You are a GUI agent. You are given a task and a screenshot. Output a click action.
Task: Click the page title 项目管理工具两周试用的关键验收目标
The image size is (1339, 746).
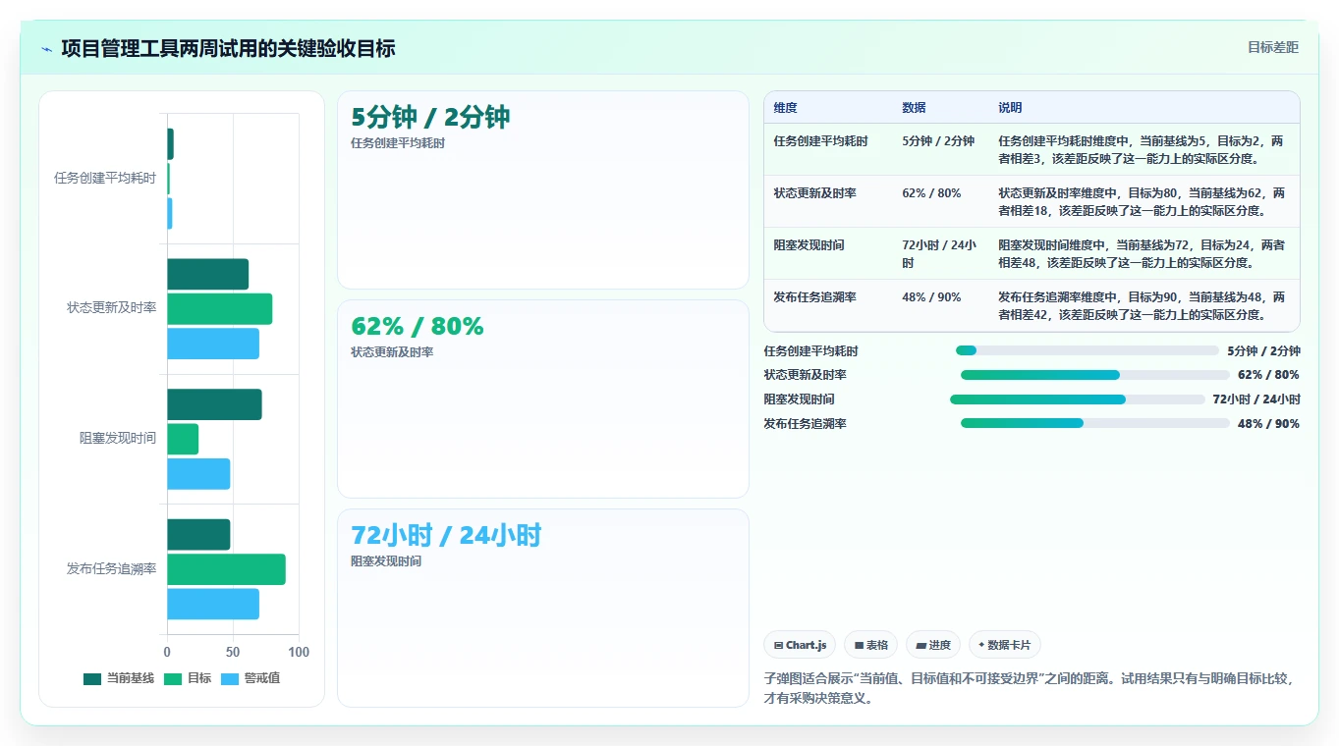click(x=228, y=49)
